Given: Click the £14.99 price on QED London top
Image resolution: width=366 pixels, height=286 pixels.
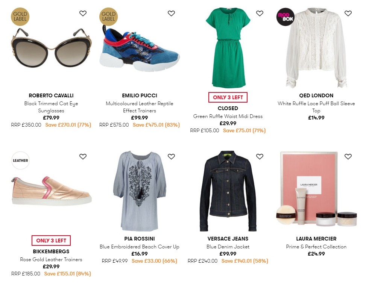Looking at the screenshot, I should point(316,118).
